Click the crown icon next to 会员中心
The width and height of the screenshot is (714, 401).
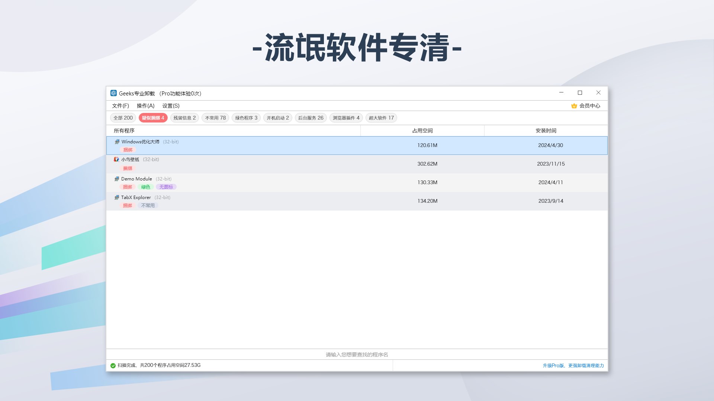pyautogui.click(x=573, y=105)
